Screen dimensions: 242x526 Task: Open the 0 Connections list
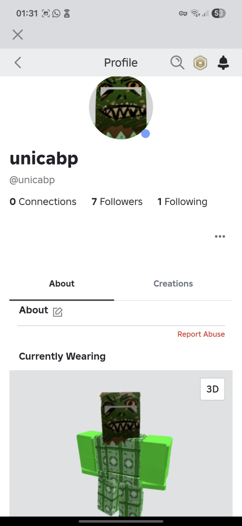tap(43, 202)
